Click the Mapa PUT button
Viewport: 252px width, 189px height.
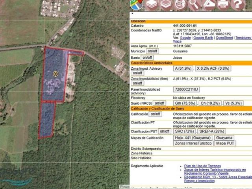(x=226, y=143)
